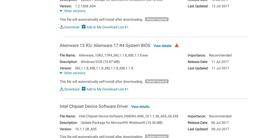Open View details for Alienware System BIOS
Screen dimensions: 272x138
click(x=162, y=46)
